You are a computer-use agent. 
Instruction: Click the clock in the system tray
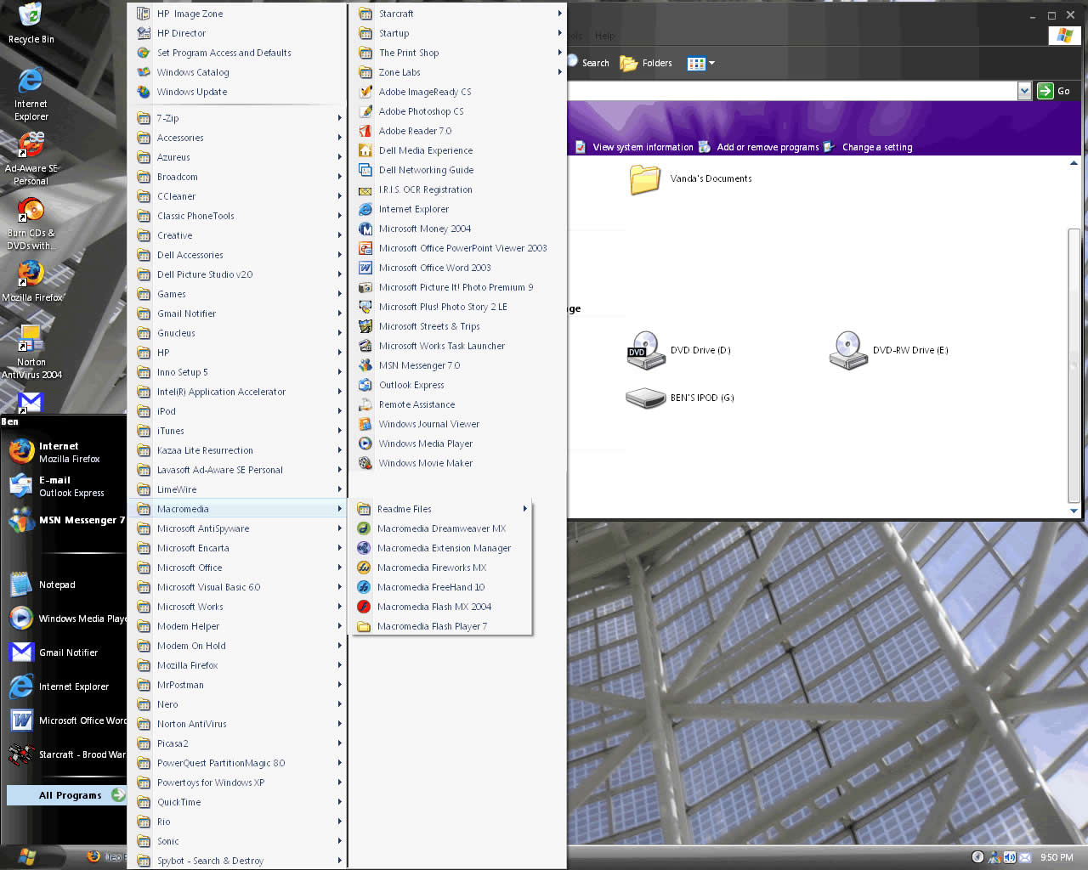point(1057,857)
